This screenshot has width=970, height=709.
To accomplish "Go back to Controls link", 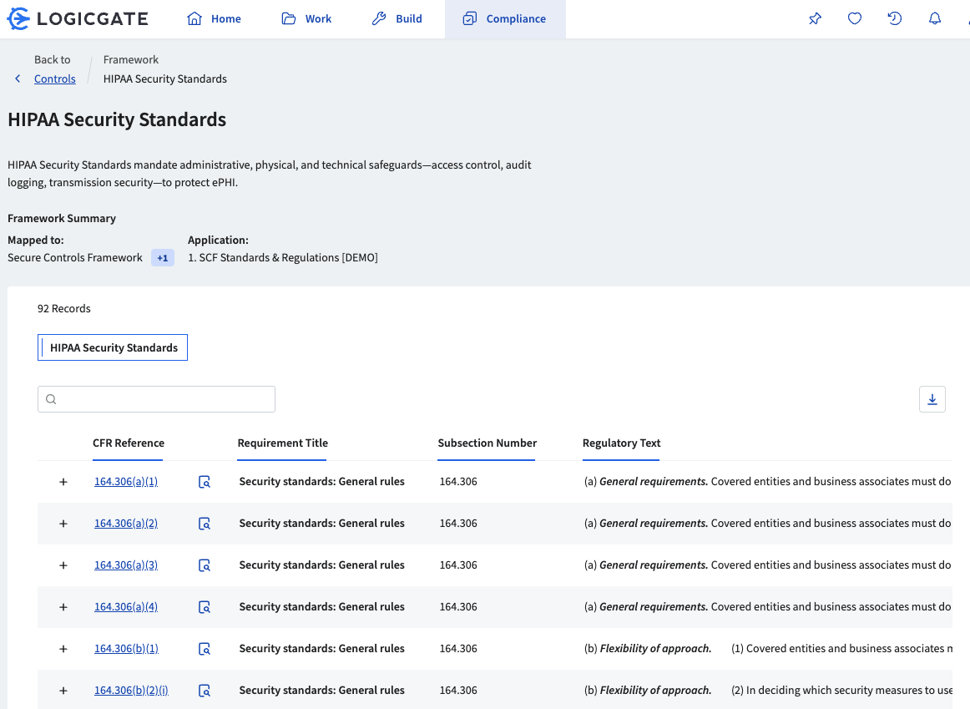I will [55, 78].
